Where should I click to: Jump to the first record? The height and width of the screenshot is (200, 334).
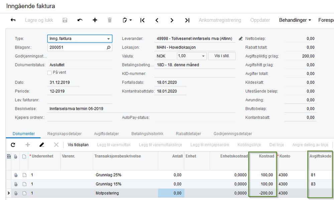pyautogui.click(x=142, y=20)
